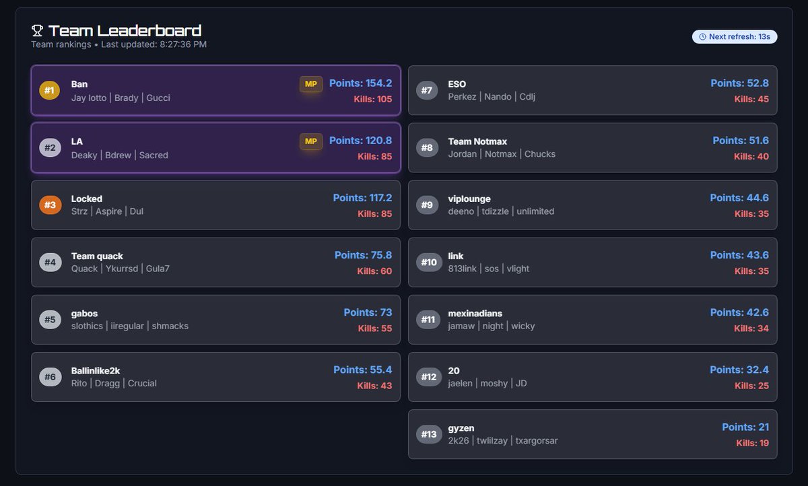Click Points: 154.2 value
This screenshot has height=486, width=808.
point(360,83)
